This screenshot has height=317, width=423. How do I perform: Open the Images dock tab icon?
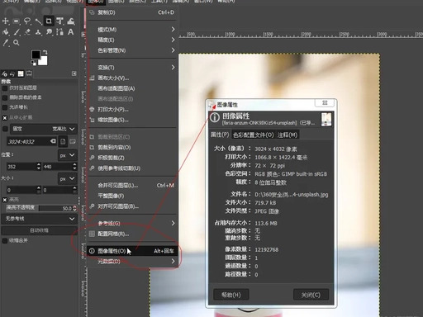[x=21, y=73]
